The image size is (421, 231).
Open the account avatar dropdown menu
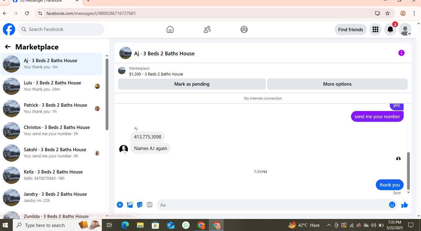[x=405, y=29]
